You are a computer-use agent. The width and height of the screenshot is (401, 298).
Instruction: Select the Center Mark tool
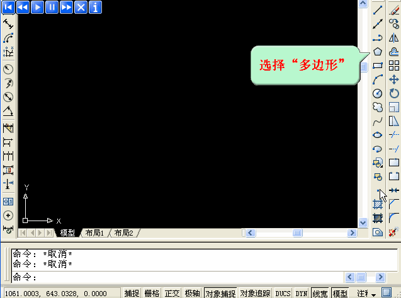click(x=8, y=215)
